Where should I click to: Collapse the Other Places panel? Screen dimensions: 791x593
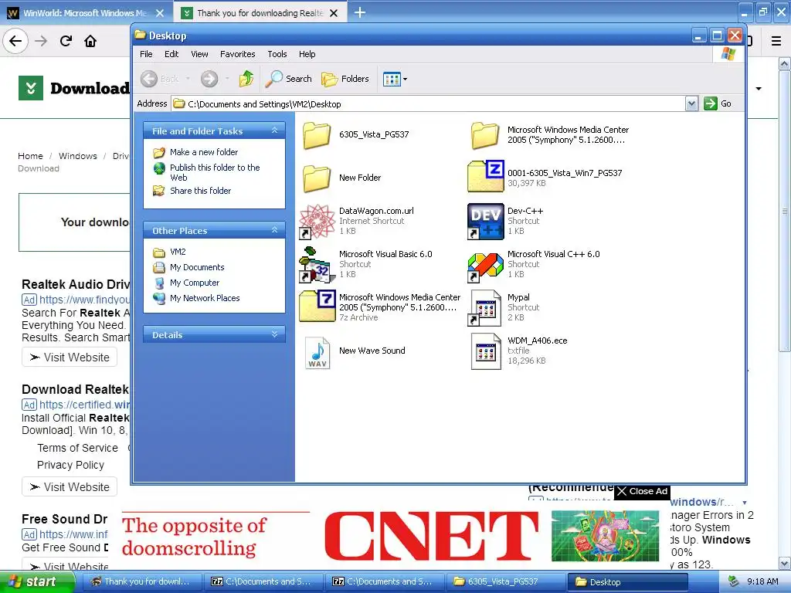click(274, 230)
